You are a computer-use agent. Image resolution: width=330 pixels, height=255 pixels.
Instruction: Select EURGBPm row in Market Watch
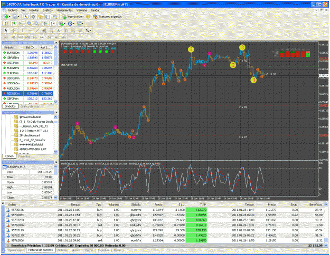pyautogui.click(x=27, y=68)
